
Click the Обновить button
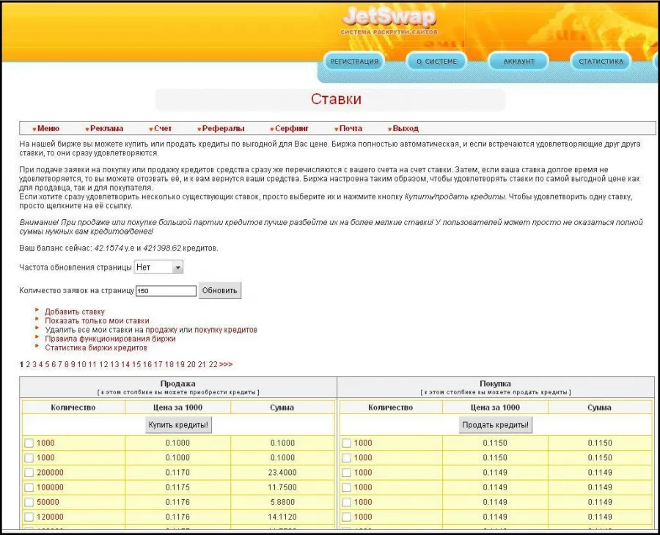coord(220,291)
